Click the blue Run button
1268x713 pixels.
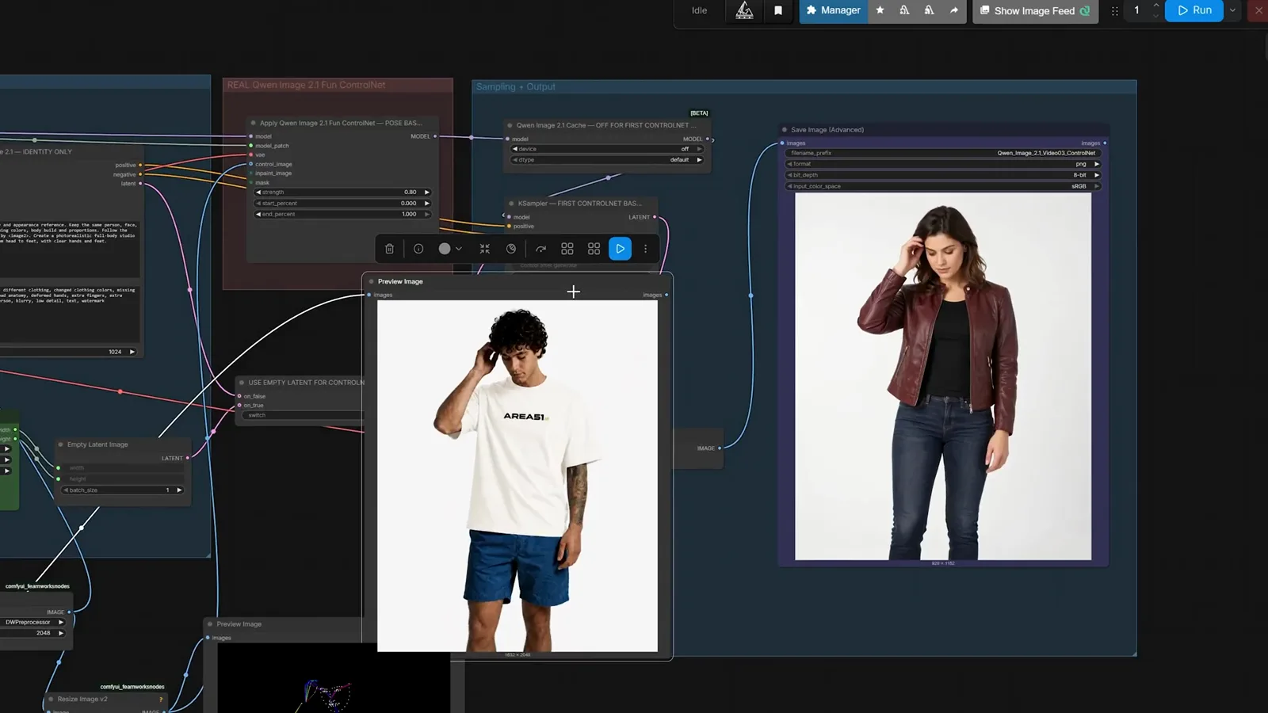[x=1194, y=10]
